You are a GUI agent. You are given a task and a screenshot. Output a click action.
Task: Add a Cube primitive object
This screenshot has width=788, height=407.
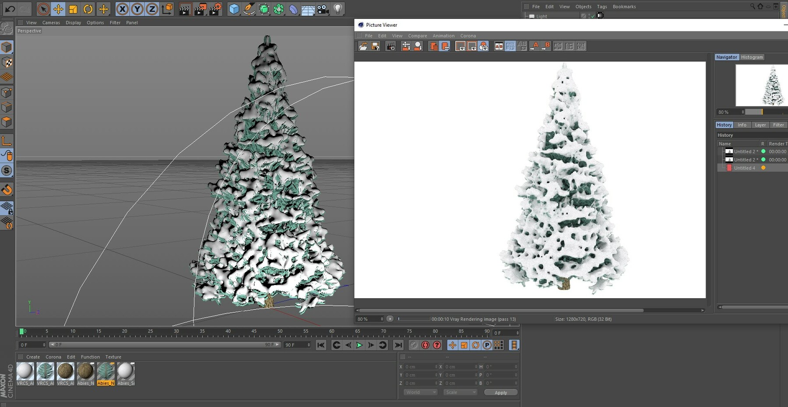tap(234, 9)
